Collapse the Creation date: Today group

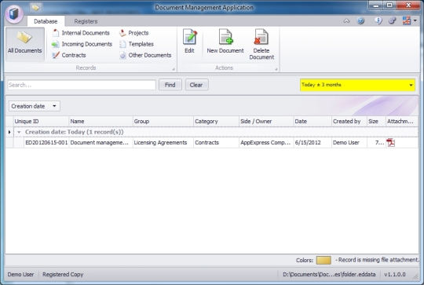[19, 132]
